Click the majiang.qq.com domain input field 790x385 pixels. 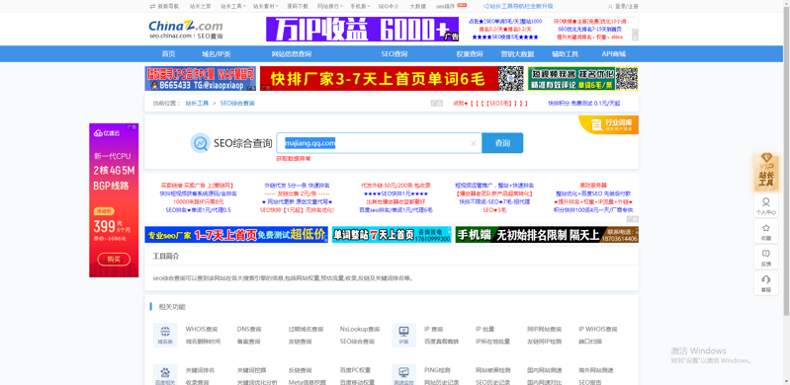coord(373,143)
